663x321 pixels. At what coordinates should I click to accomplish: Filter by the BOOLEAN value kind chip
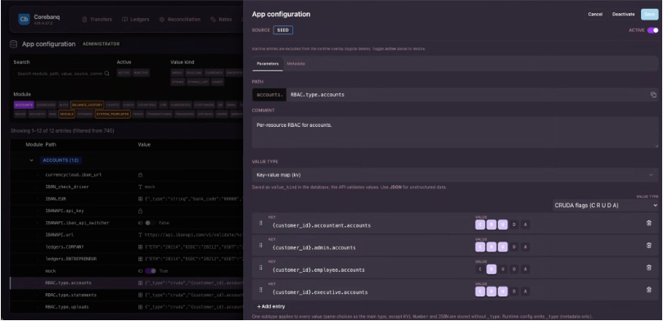[x=194, y=73]
